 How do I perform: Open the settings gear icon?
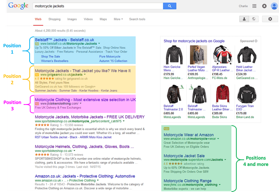(x=270, y=19)
